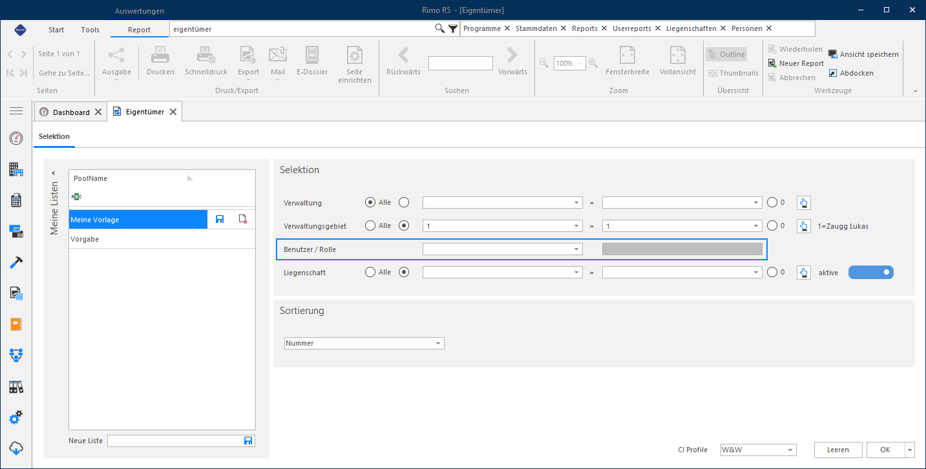Select the Alle radio for Liegenschaft
Screen dimensions: 926x469
tap(370, 273)
